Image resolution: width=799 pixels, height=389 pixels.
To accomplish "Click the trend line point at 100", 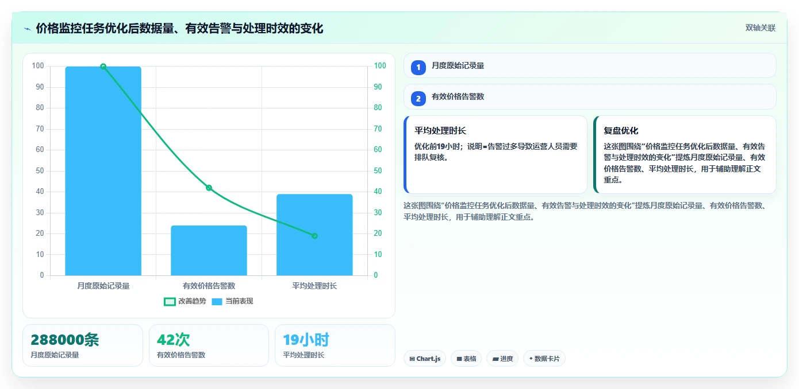I will click(x=103, y=67).
